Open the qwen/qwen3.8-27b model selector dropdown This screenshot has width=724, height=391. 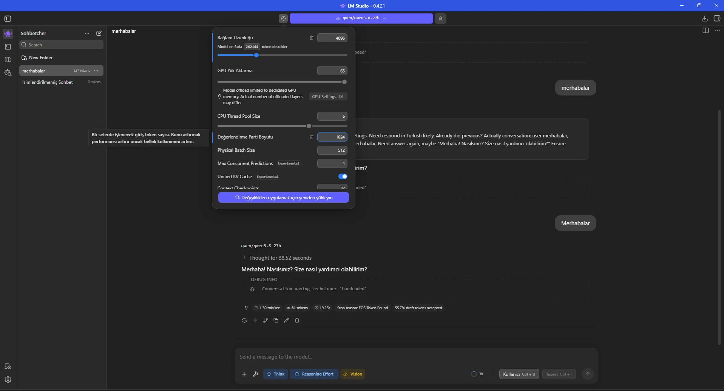coord(361,18)
